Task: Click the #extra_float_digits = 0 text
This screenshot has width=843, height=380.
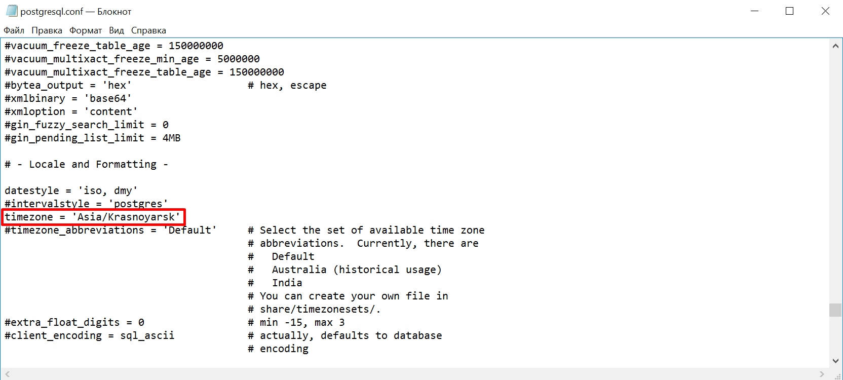Action: pyautogui.click(x=74, y=322)
